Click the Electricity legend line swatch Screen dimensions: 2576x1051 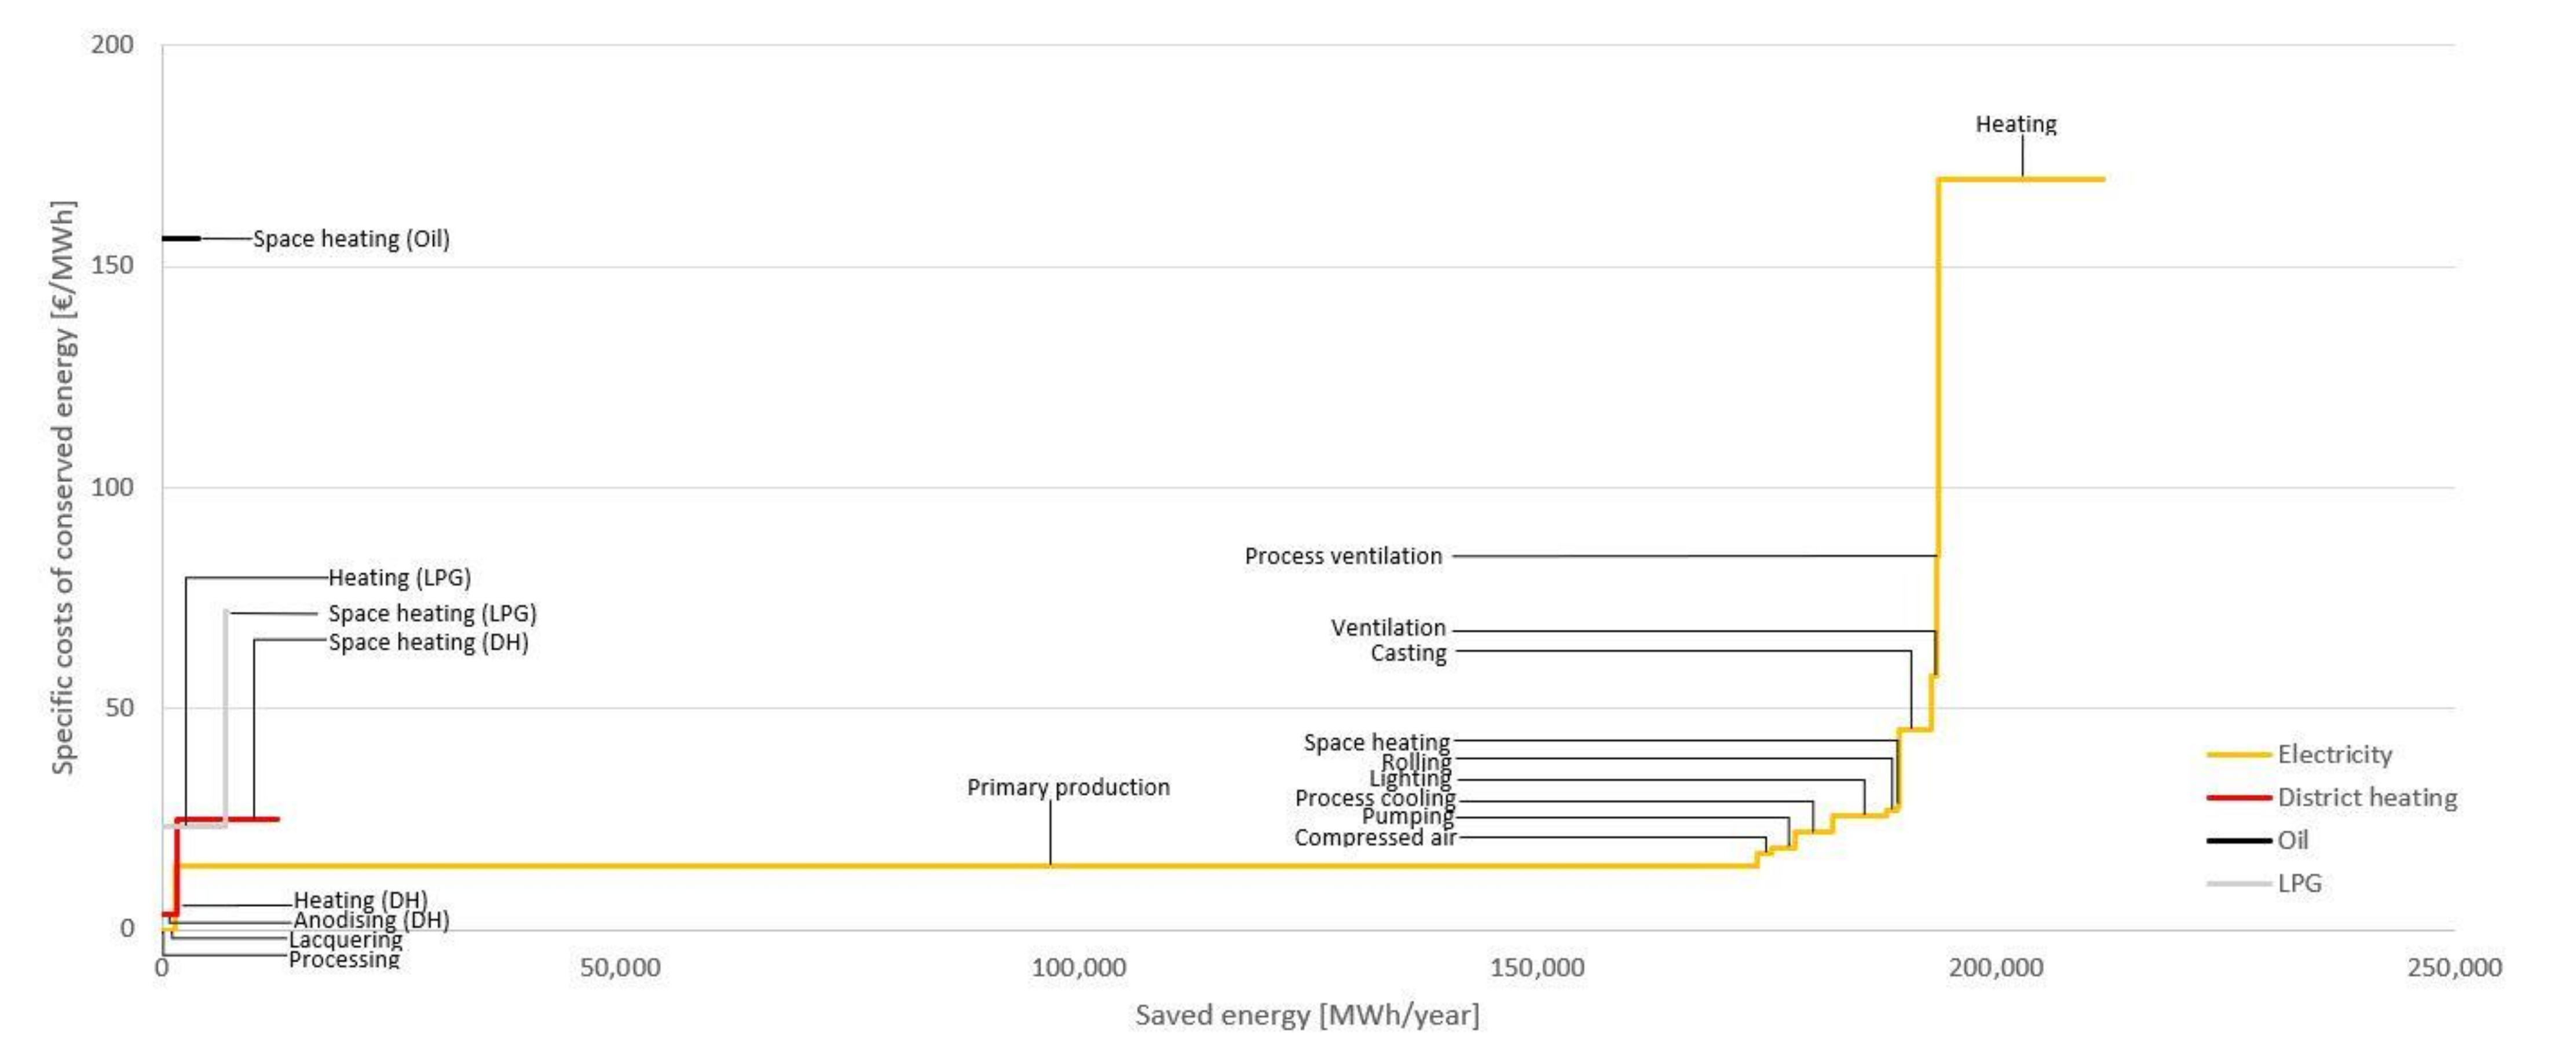(x=2237, y=755)
